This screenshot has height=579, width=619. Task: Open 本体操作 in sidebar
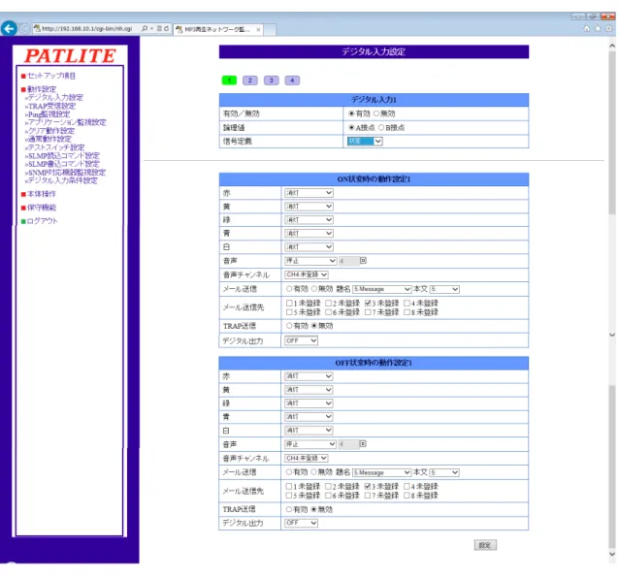click(42, 194)
